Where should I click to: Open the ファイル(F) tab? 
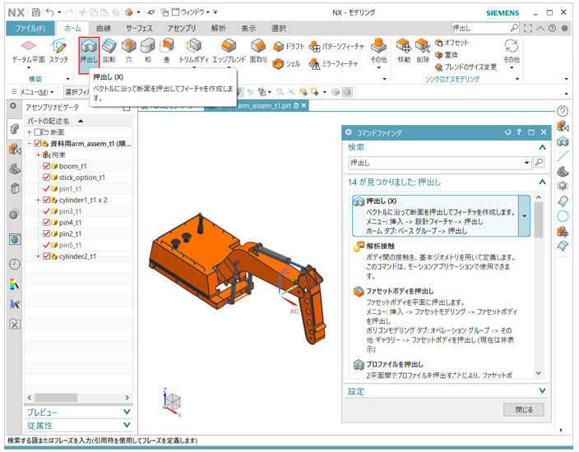coord(30,29)
